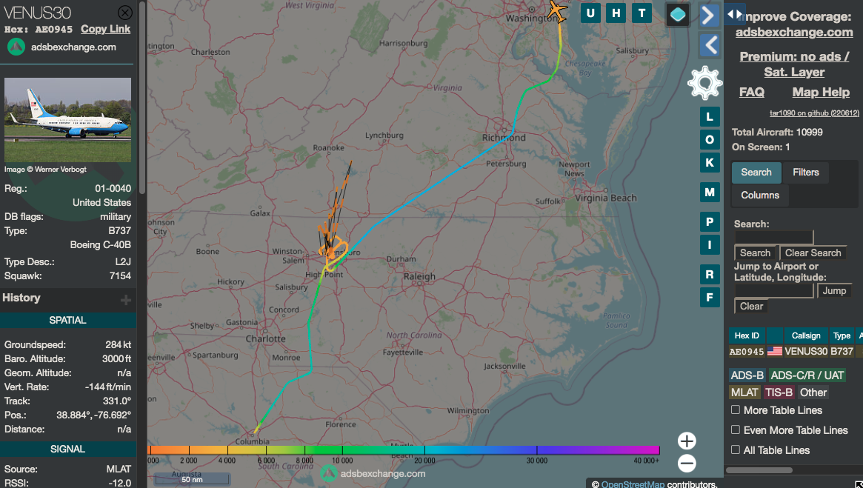Open the settings gear on map
Viewport: 863px width, 488px height.
(704, 83)
